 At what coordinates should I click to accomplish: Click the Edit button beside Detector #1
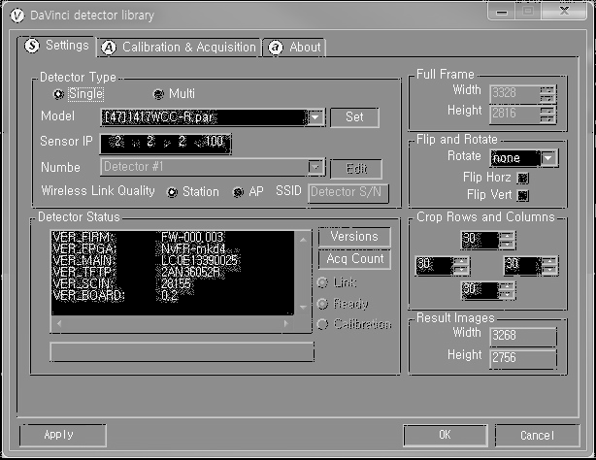[x=356, y=169]
